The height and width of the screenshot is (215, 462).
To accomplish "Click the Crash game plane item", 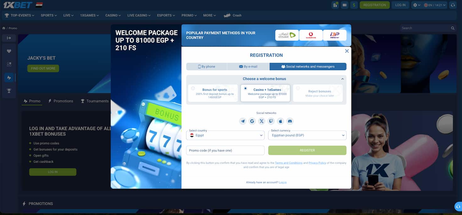I will (x=233, y=15).
